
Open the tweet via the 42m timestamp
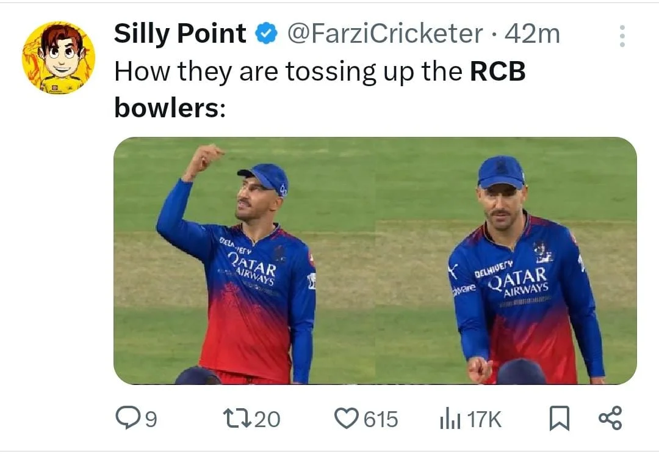(x=533, y=34)
